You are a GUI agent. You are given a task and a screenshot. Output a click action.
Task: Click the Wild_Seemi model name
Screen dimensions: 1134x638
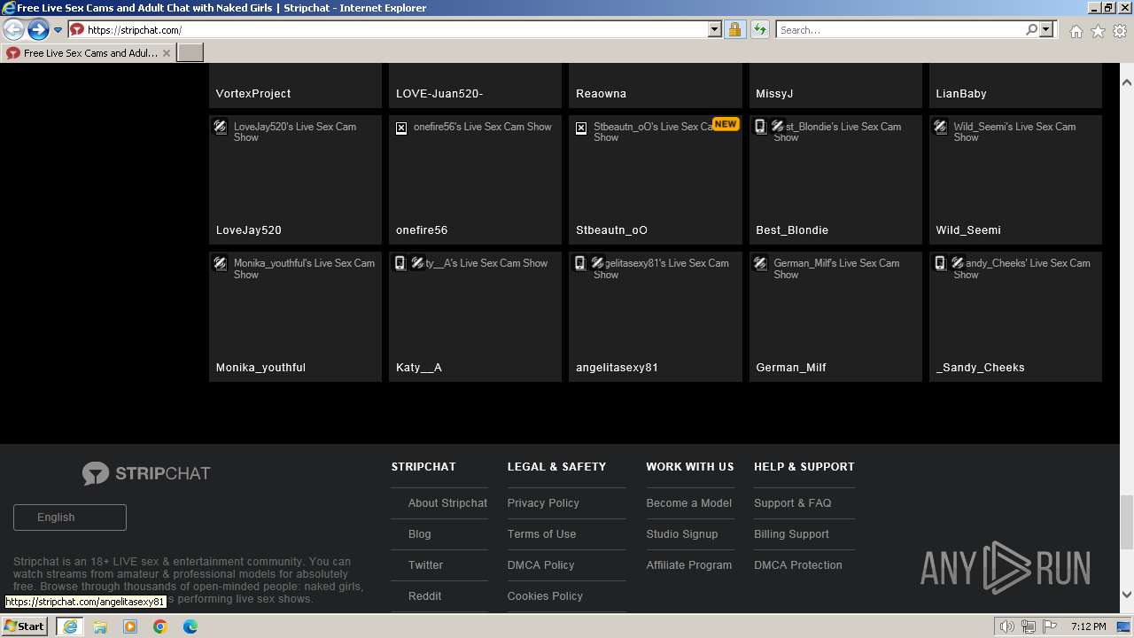(x=968, y=230)
